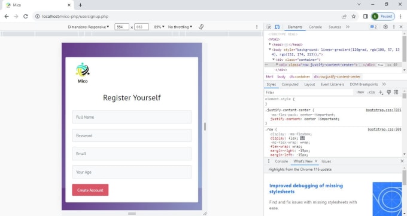Switch to DevTools Console tab at top
Image resolution: width=407 pixels, height=216 pixels.
315,27
